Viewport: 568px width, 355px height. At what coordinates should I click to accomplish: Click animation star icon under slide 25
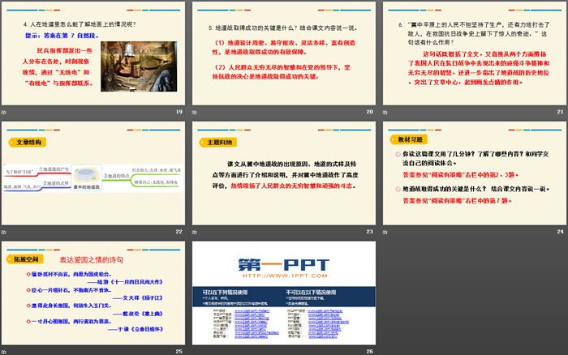[x=3, y=352]
